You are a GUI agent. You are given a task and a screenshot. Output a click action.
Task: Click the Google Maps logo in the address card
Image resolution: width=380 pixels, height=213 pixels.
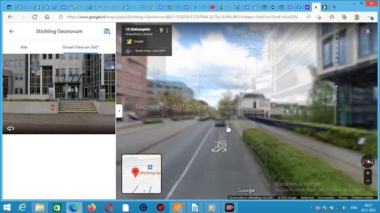click(x=129, y=41)
